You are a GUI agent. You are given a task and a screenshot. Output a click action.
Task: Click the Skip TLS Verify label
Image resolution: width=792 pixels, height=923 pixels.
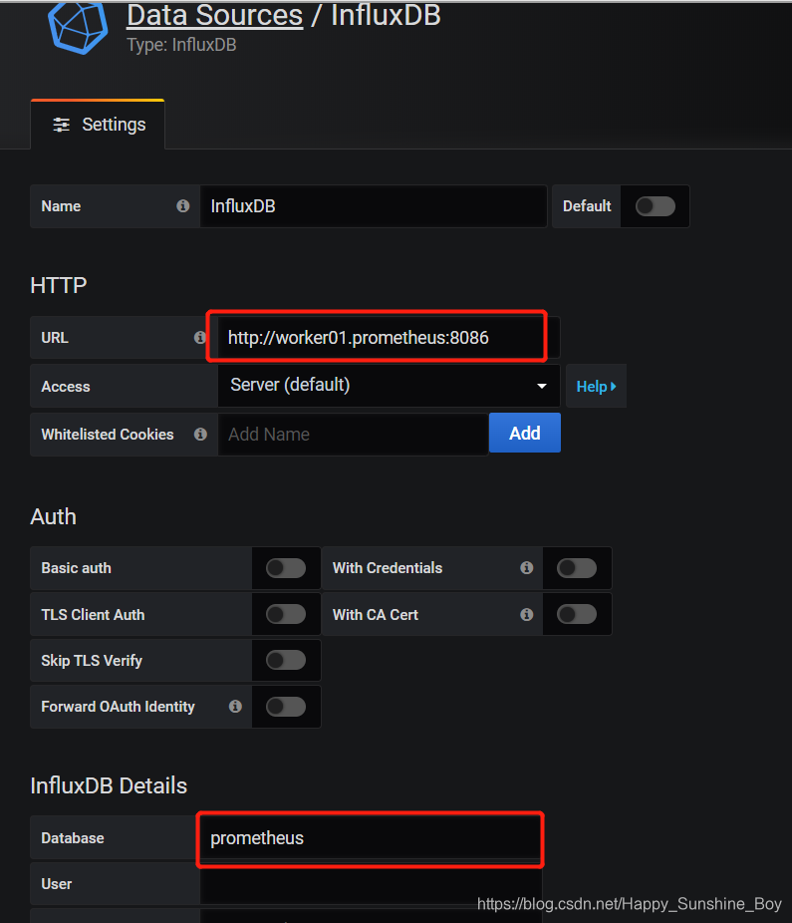92,661
